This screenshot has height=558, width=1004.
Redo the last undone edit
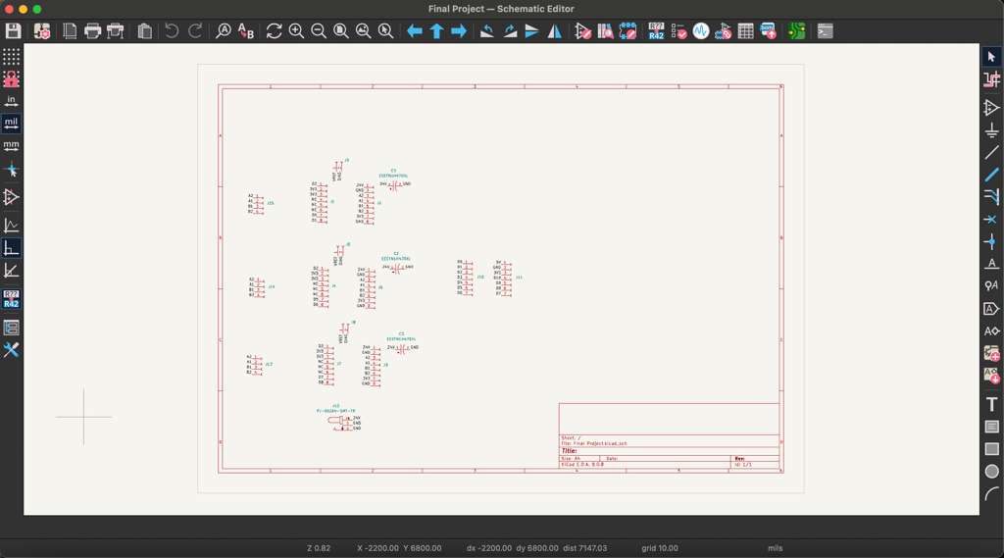tap(195, 30)
